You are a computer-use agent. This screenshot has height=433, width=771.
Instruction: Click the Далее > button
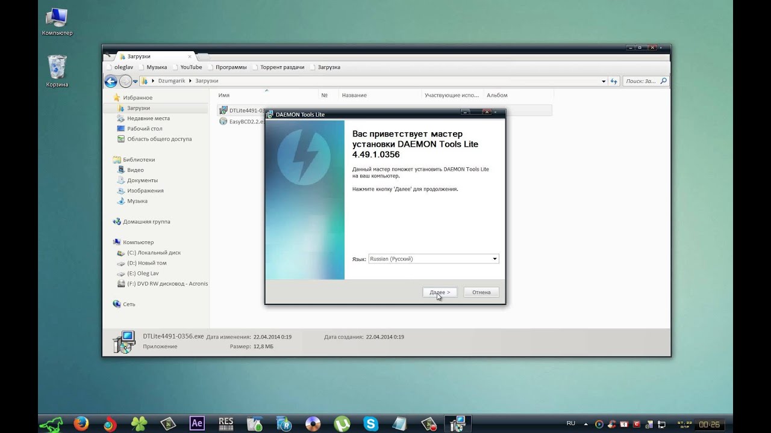tap(440, 292)
